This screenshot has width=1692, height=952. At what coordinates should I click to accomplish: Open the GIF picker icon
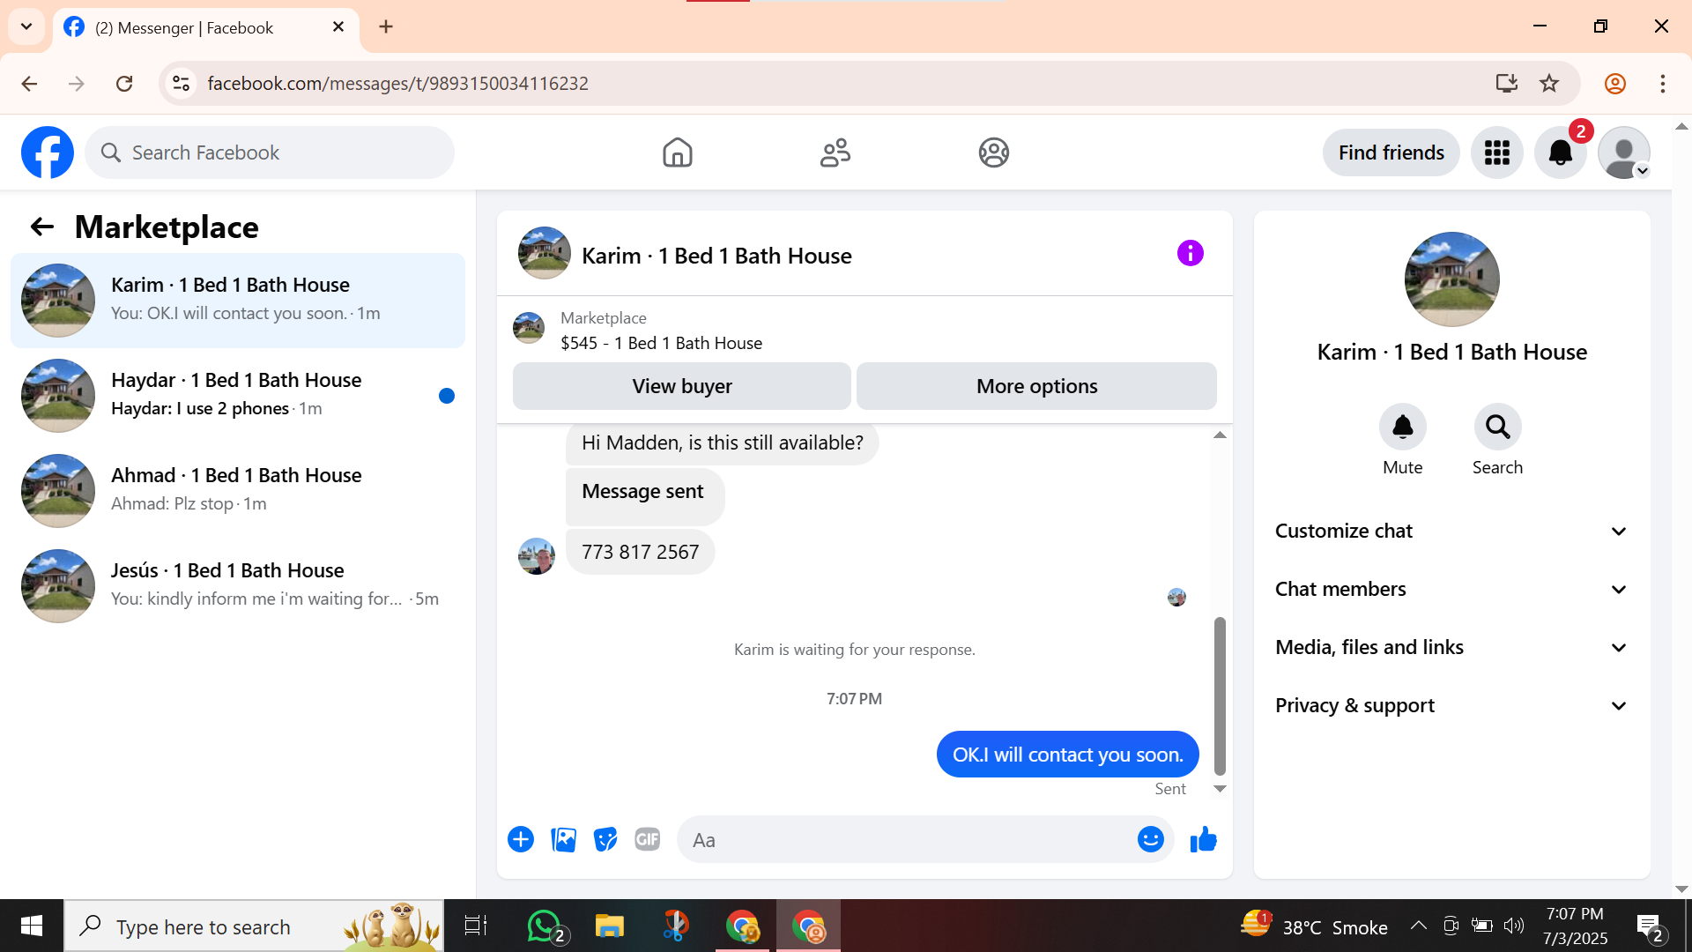pos(648,839)
